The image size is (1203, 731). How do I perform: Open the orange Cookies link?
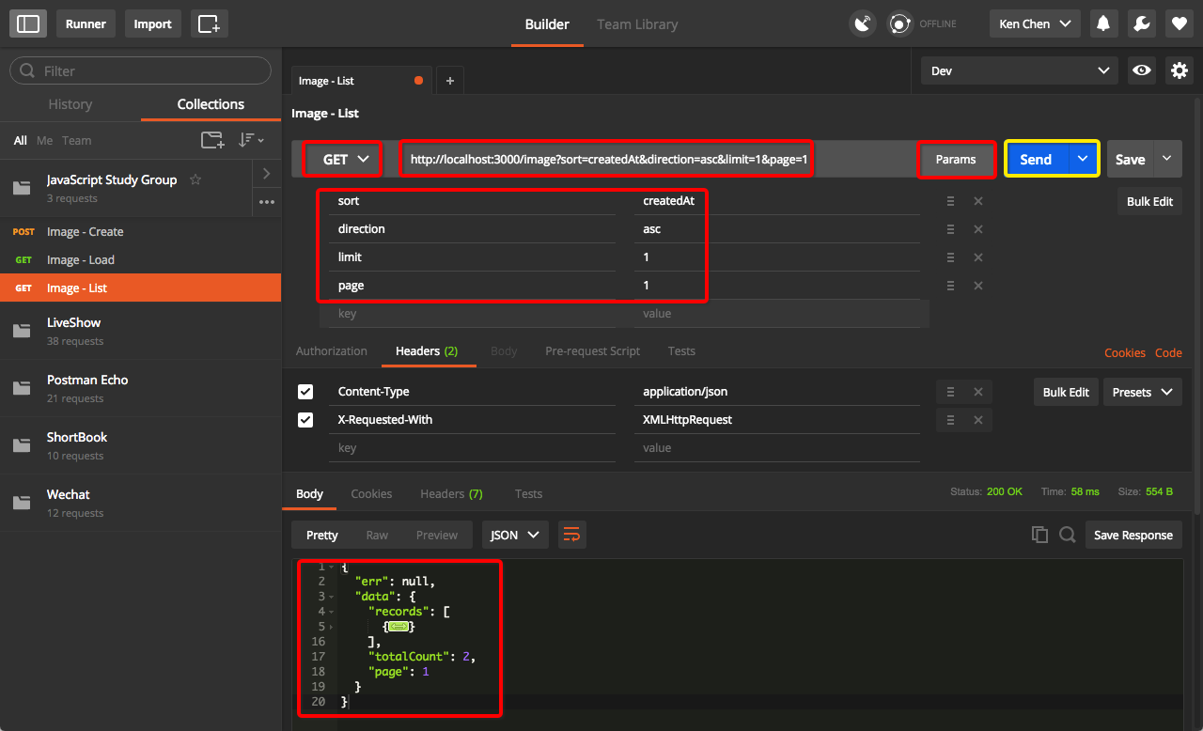(1125, 353)
